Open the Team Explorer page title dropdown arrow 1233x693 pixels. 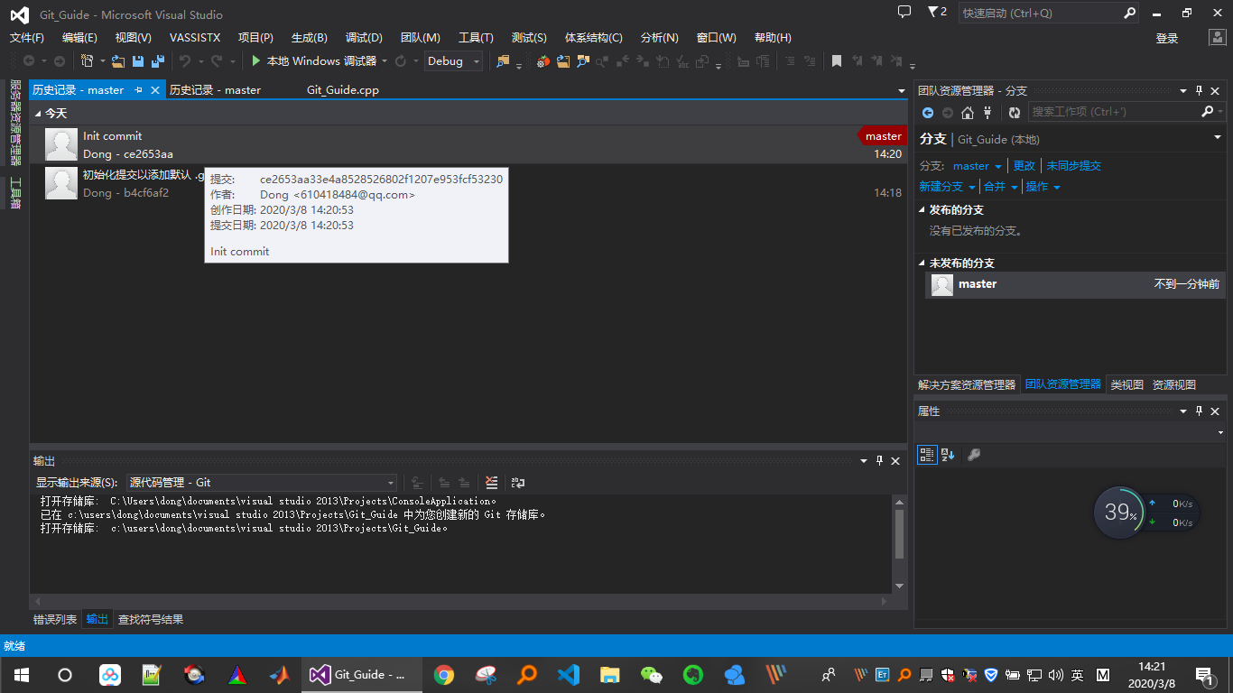click(x=1217, y=138)
